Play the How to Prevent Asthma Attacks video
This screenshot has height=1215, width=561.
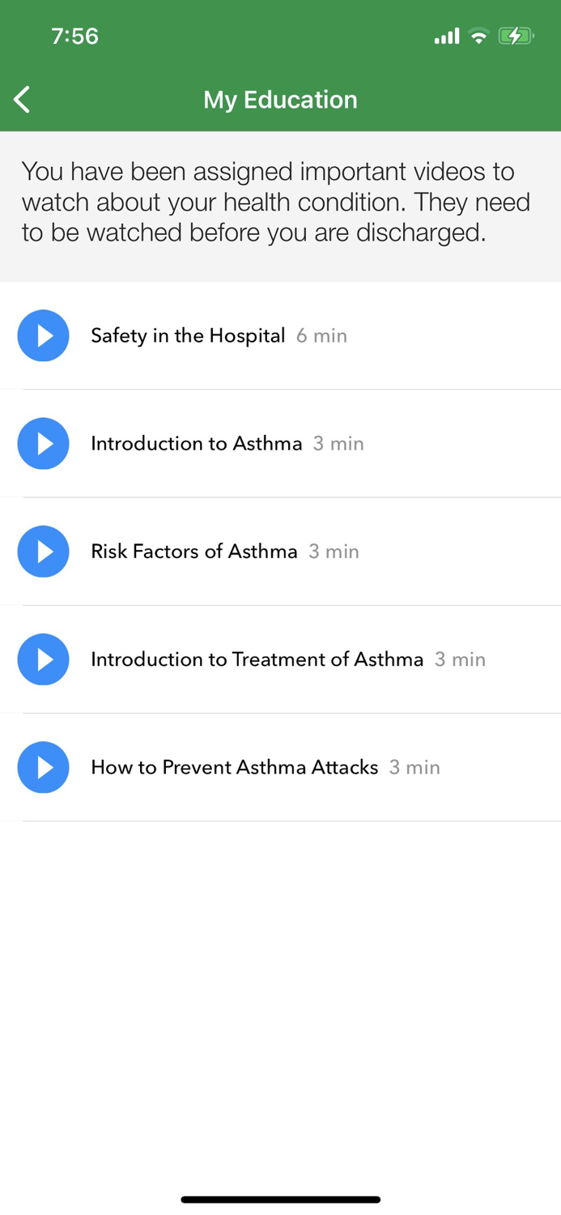point(43,767)
